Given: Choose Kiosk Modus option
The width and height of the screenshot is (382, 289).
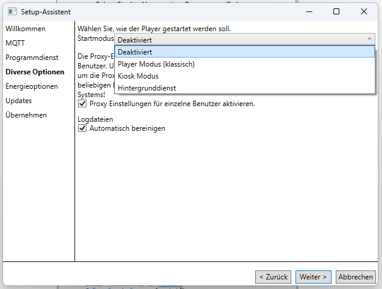Looking at the screenshot, I should pos(244,76).
